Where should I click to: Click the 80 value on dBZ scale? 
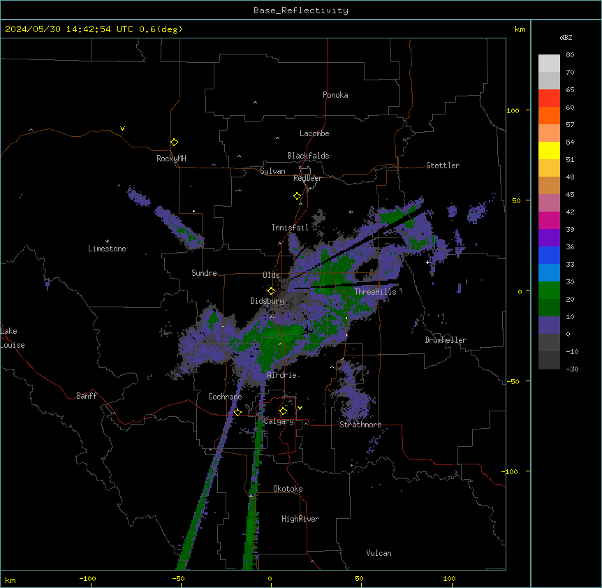570,55
